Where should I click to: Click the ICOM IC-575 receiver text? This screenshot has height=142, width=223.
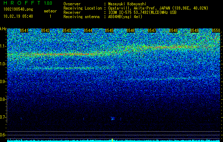point(142,12)
